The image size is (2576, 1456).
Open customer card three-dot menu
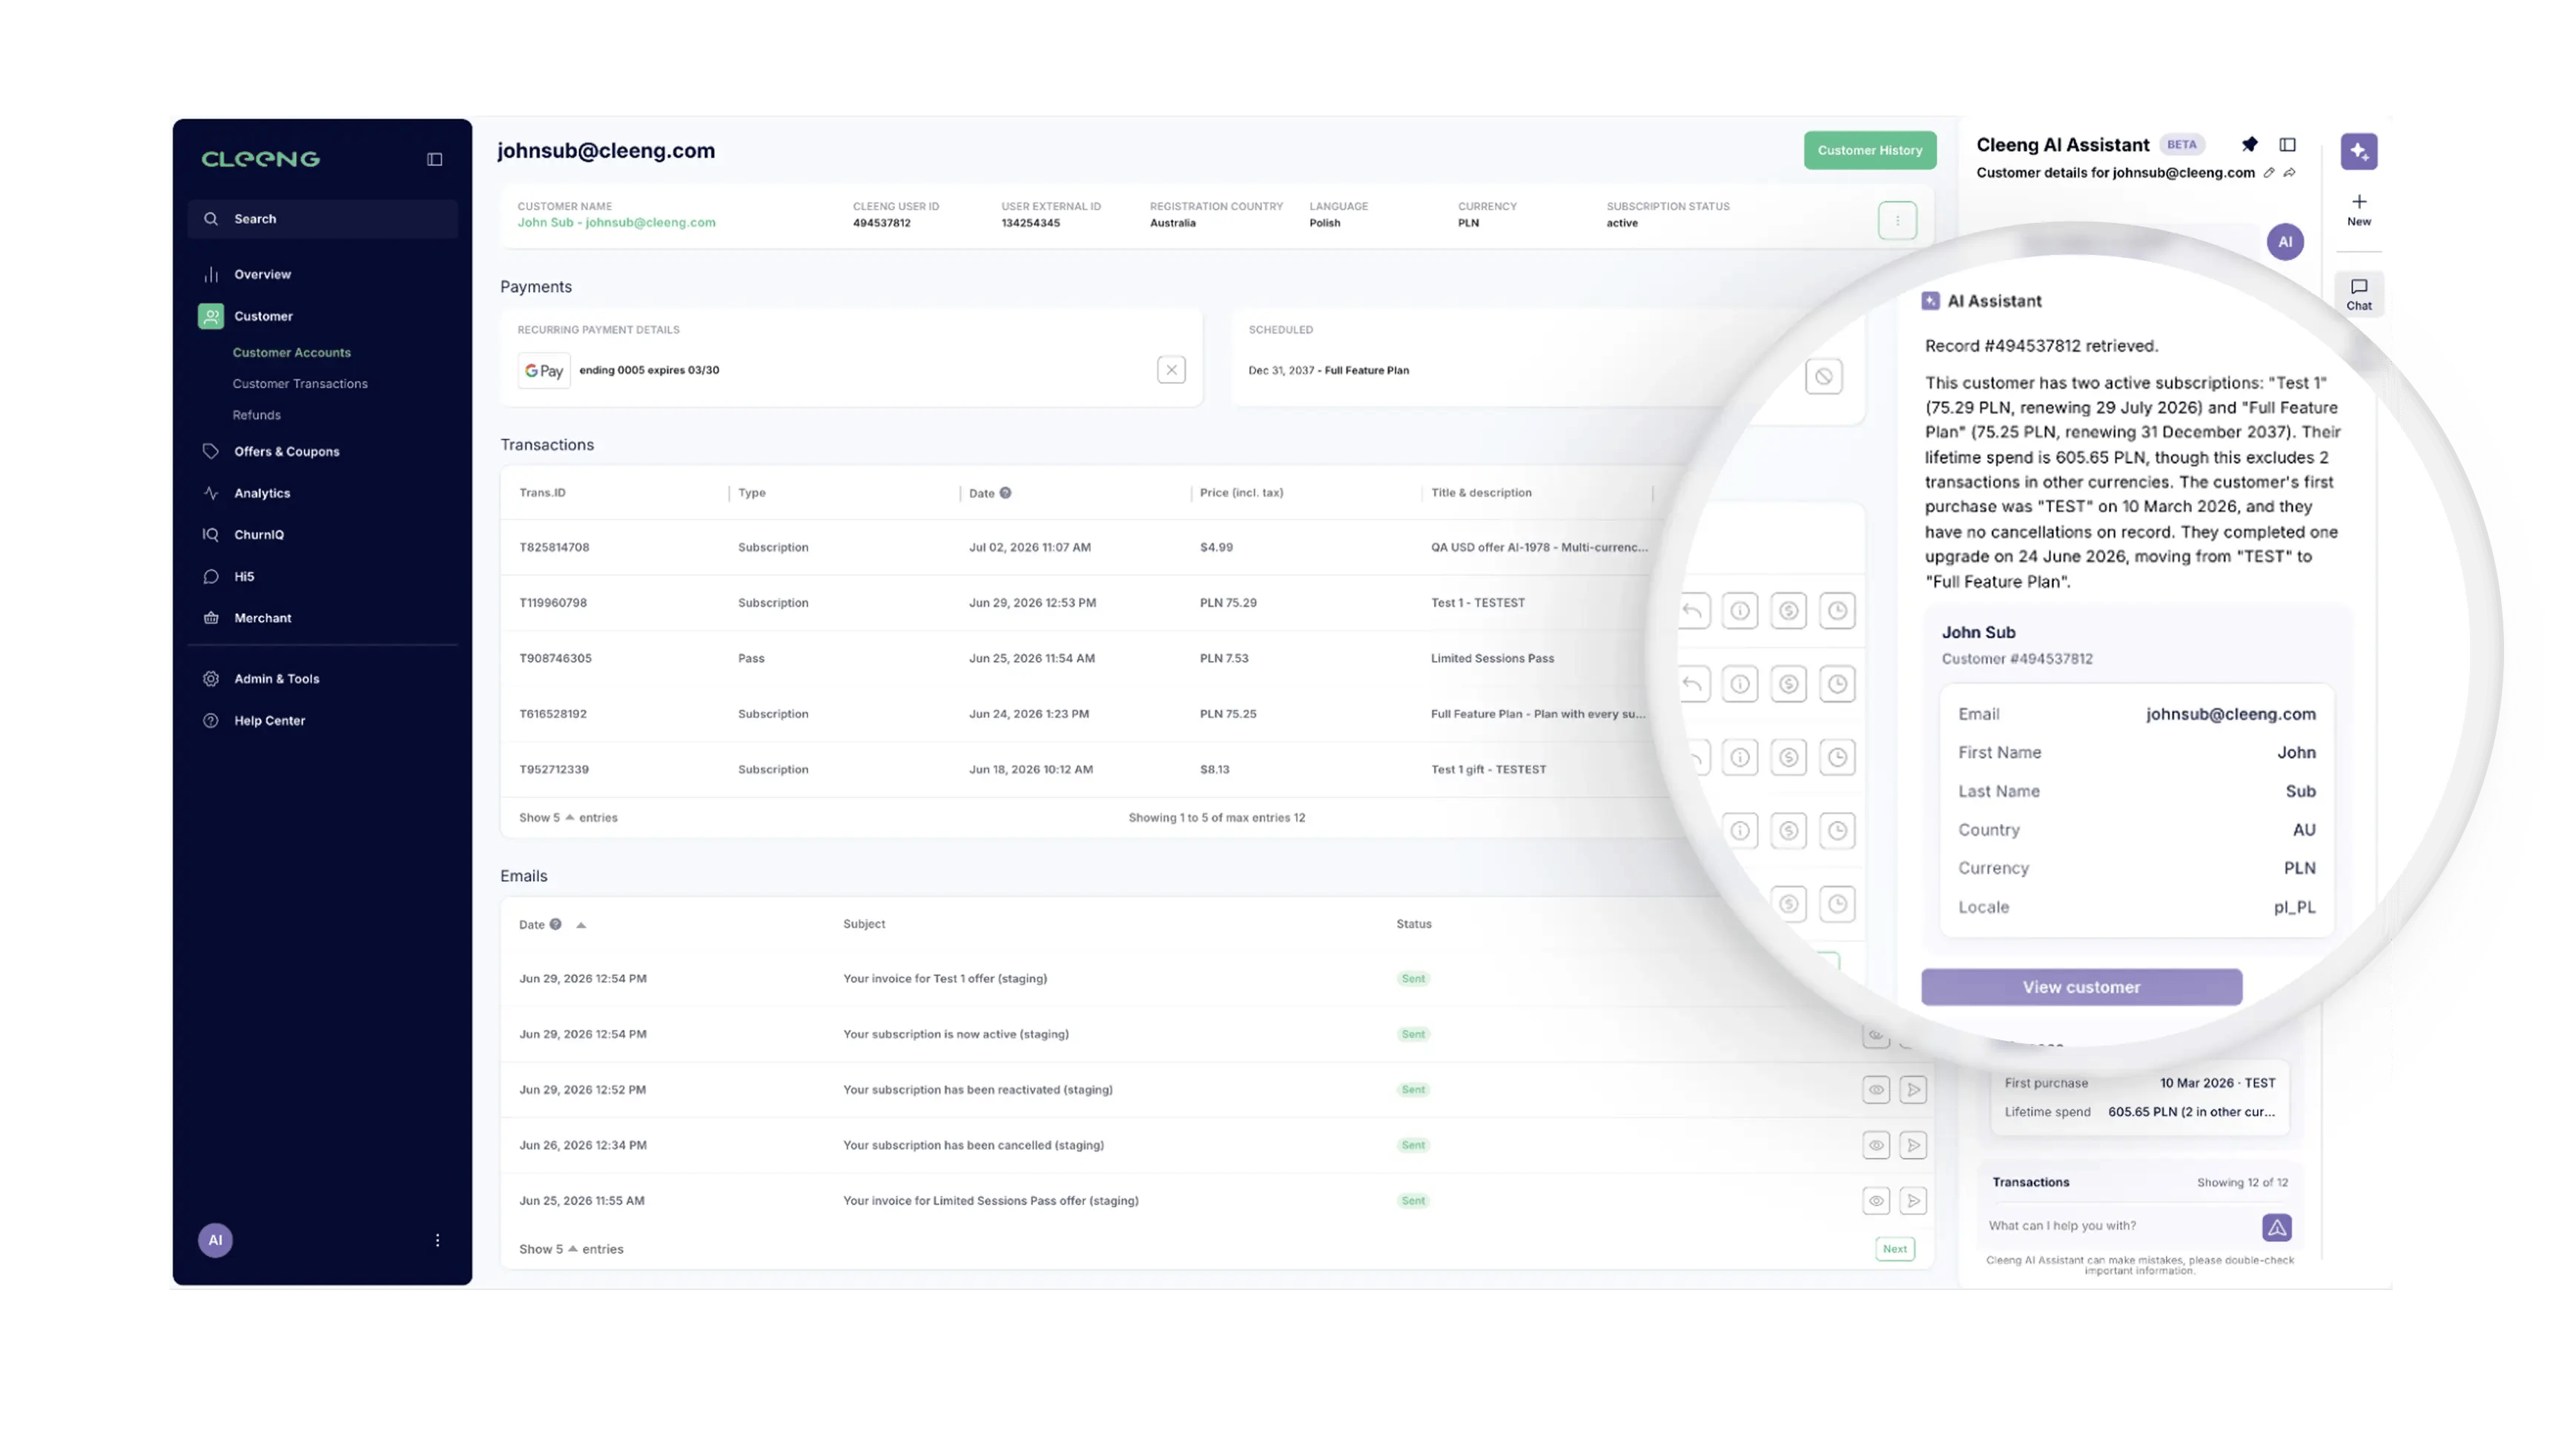[x=1897, y=221]
